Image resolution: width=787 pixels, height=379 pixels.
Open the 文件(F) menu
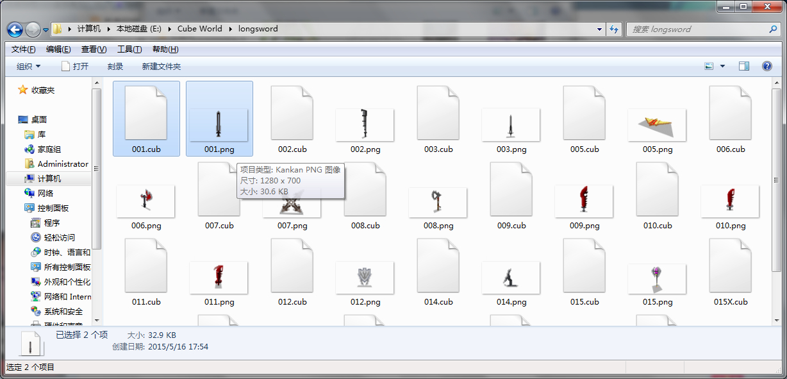24,49
